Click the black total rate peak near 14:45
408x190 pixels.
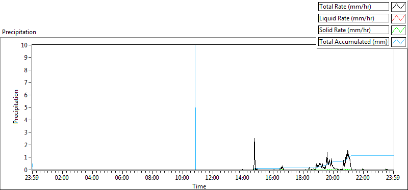click(x=254, y=153)
